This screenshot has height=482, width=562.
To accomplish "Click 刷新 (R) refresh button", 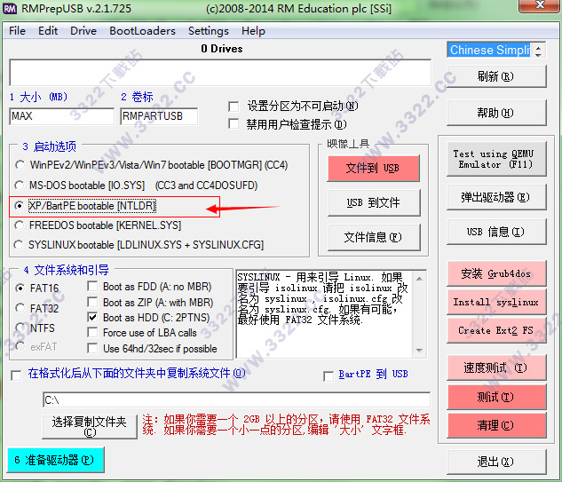I will tap(496, 76).
